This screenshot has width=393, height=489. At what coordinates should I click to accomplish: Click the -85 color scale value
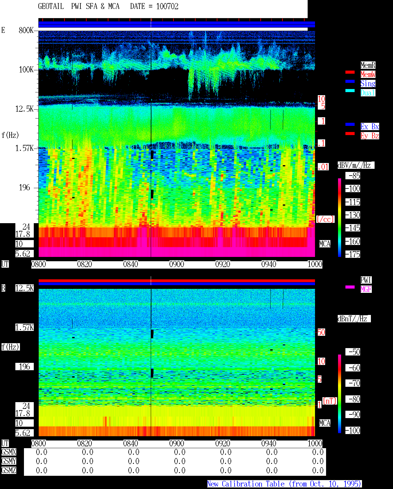(353, 176)
